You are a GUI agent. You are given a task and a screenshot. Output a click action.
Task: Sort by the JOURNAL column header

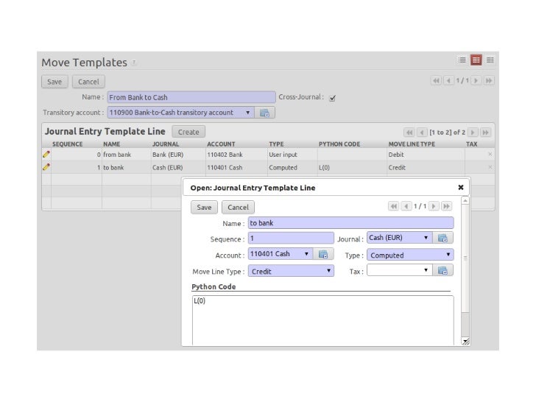point(166,144)
